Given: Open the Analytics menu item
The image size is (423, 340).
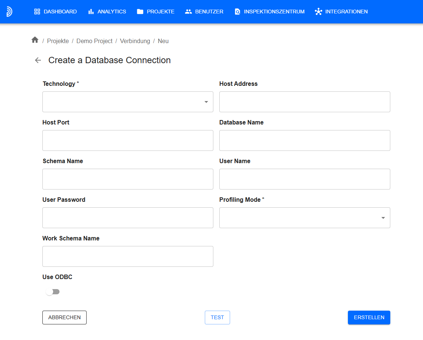Looking at the screenshot, I should pyautogui.click(x=112, y=12).
